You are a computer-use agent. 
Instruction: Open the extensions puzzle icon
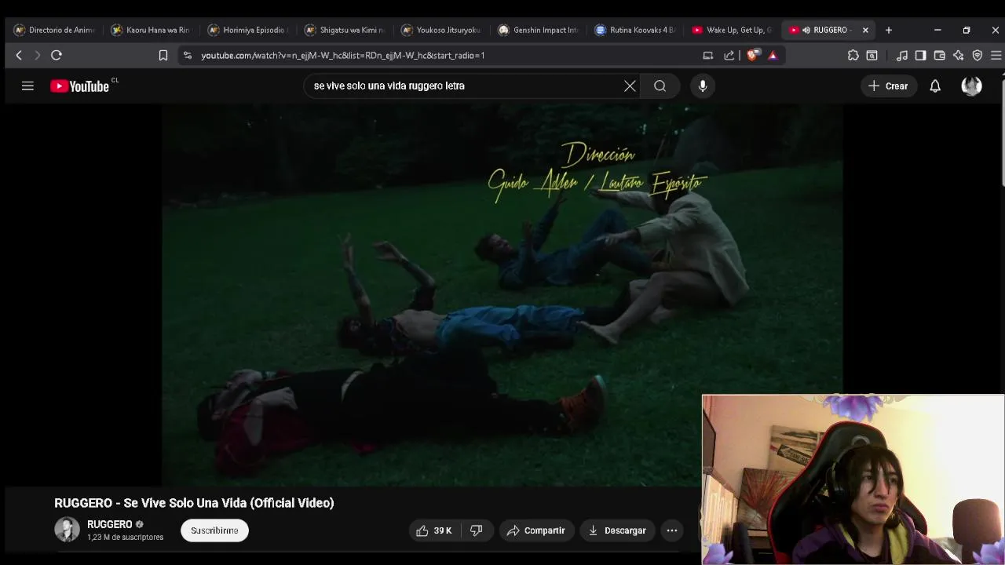coord(853,55)
